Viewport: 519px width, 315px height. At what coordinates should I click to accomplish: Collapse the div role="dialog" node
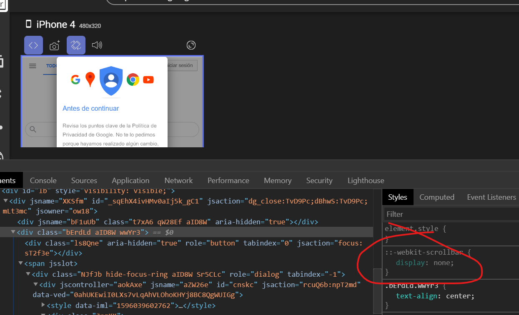(28, 274)
